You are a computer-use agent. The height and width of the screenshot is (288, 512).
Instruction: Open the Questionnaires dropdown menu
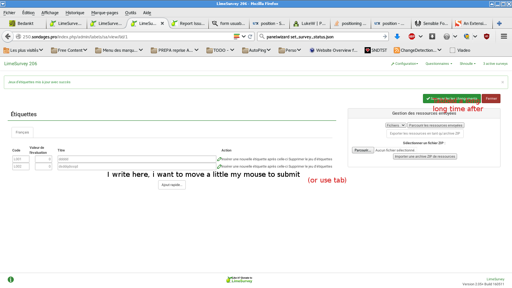(x=439, y=64)
